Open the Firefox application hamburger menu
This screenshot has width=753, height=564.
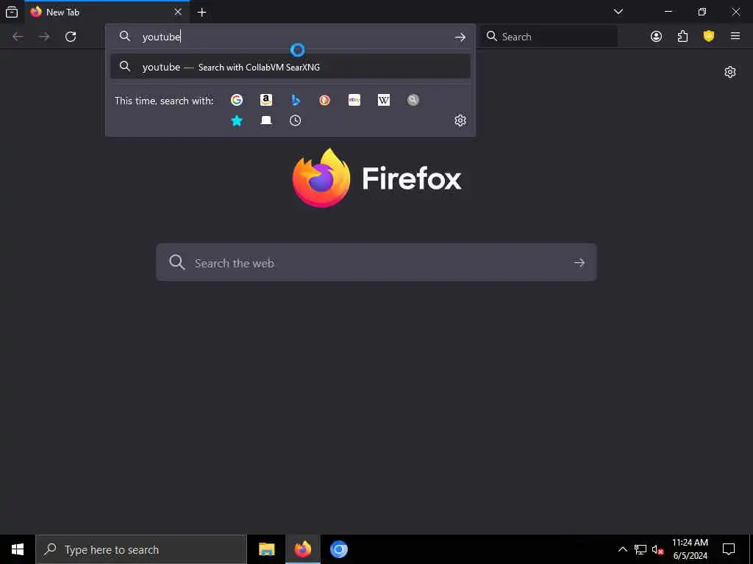pyautogui.click(x=735, y=37)
